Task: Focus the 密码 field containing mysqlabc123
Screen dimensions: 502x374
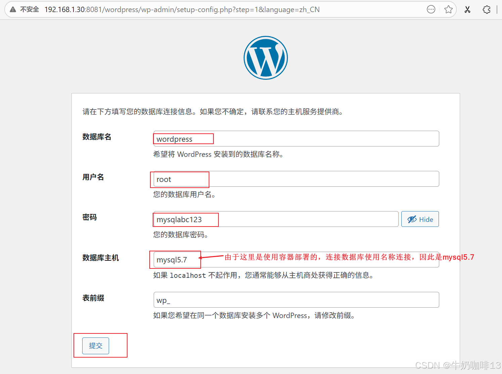Action: click(276, 219)
